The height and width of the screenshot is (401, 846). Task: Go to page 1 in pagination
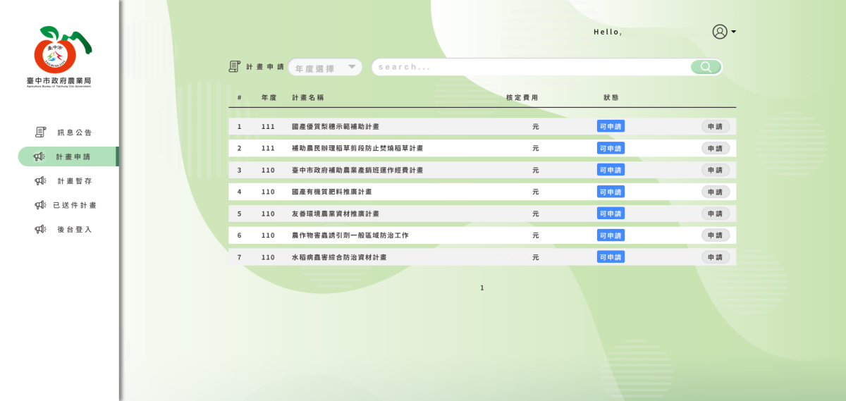click(482, 288)
